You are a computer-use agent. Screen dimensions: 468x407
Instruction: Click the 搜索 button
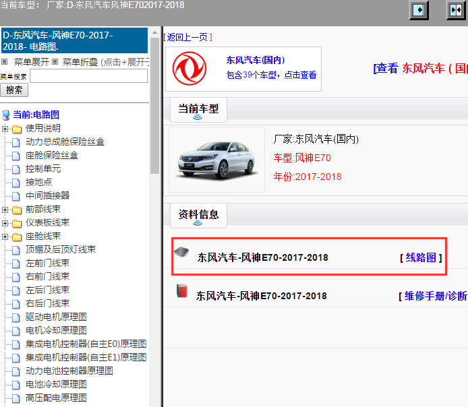14,90
